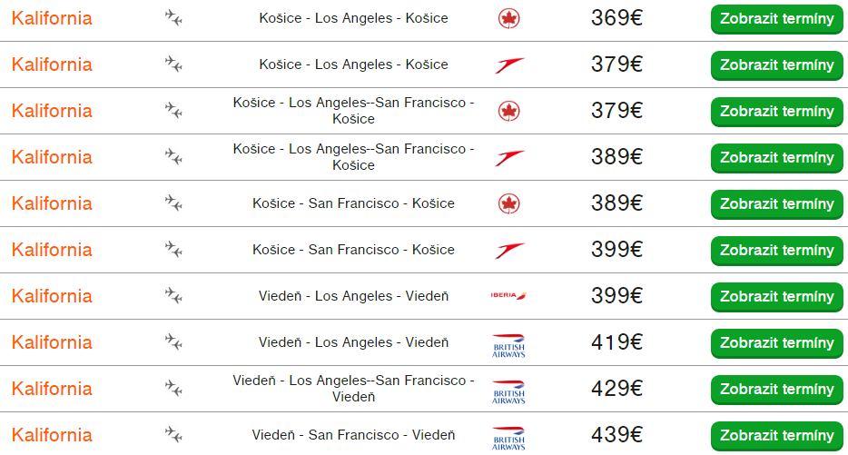The height and width of the screenshot is (455, 848).
Task: Select the Viedeň - San Francisco - Viedeň route
Action: (x=353, y=435)
